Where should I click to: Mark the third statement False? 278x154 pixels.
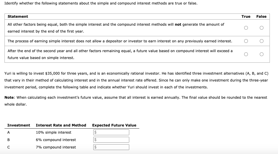pyautogui.click(x=261, y=54)
